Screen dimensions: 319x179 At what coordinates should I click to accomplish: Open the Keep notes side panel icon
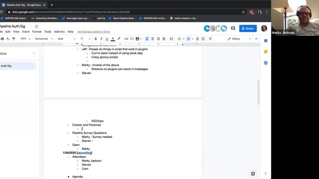(x=266, y=52)
